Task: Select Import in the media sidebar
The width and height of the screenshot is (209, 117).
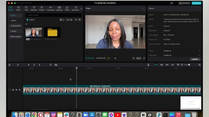Action: click(14, 20)
